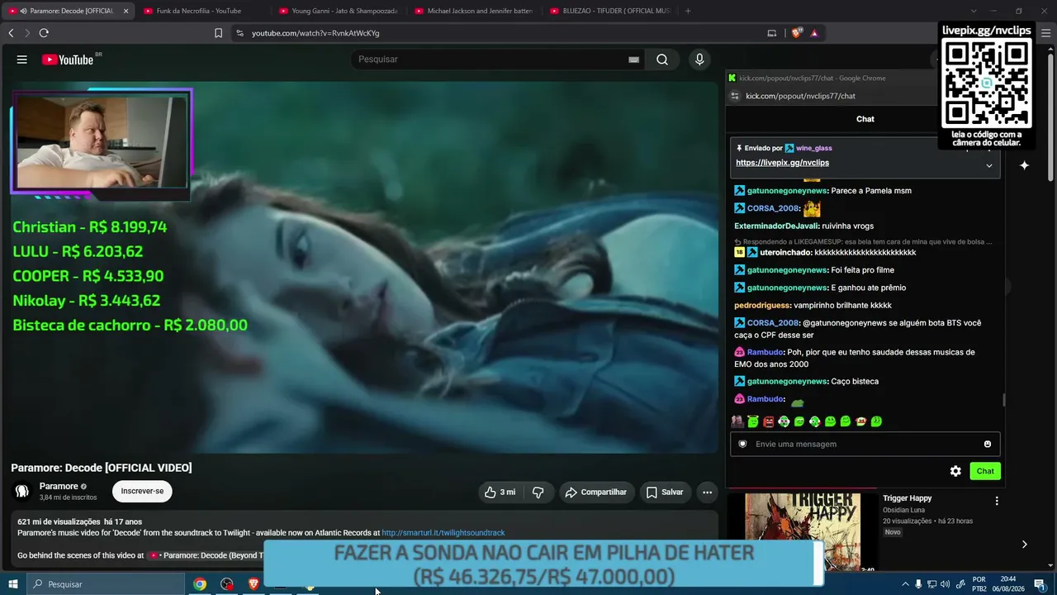Focus the Envie uma mensagem chat box

(865, 444)
